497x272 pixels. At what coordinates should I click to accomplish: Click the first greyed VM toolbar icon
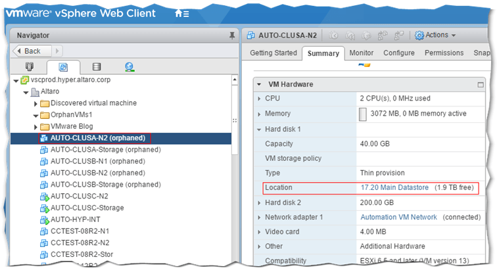click(x=333, y=35)
